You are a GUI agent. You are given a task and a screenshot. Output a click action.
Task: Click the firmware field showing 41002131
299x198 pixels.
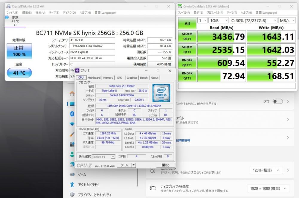pyautogui.click(x=92, y=40)
